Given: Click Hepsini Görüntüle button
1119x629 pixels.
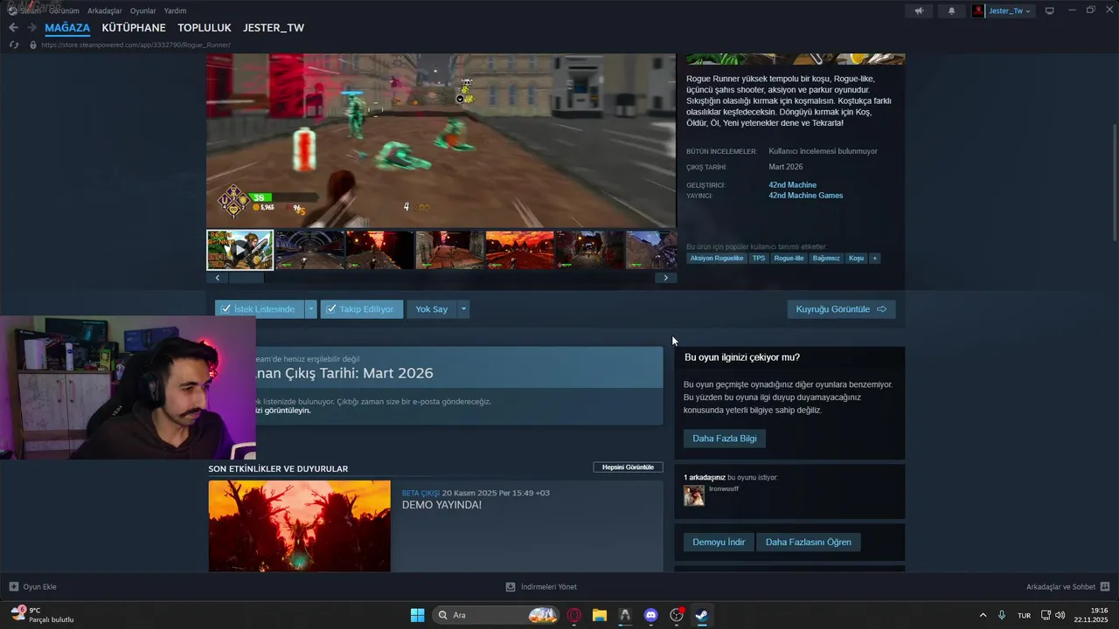Looking at the screenshot, I should pyautogui.click(x=628, y=467).
